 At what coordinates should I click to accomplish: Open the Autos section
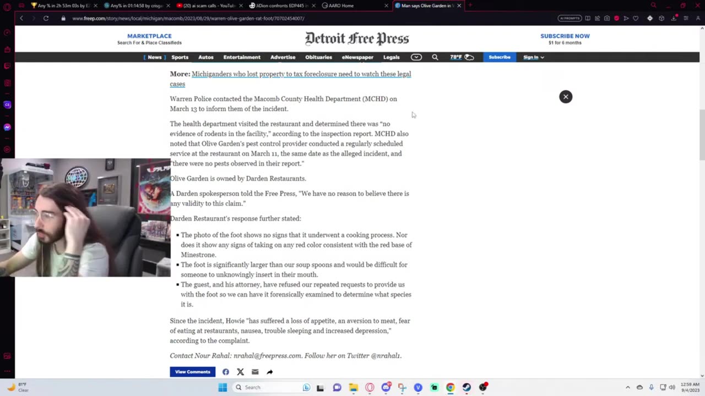[206, 57]
